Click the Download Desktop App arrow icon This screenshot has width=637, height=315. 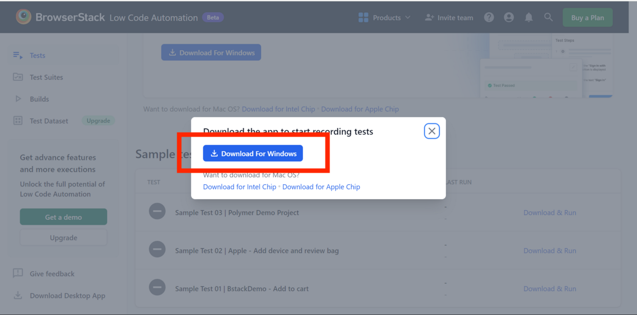(18, 295)
